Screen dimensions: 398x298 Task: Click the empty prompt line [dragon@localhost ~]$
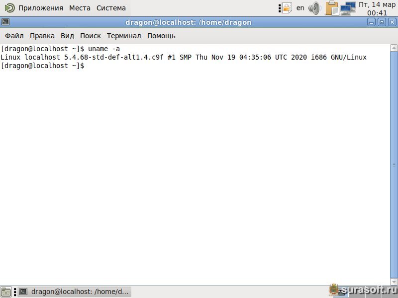coord(42,66)
